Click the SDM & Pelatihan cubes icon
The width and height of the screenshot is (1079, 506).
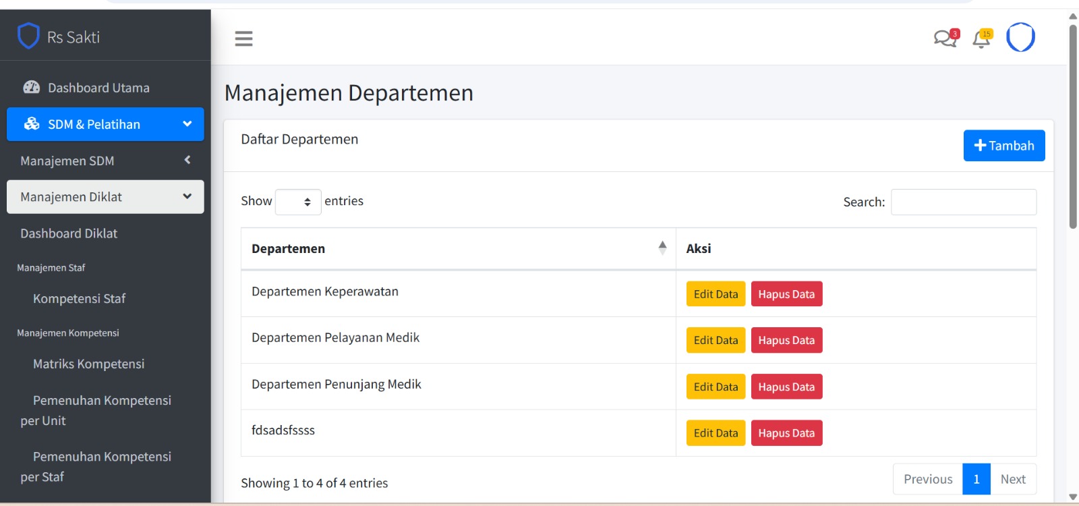(32, 124)
